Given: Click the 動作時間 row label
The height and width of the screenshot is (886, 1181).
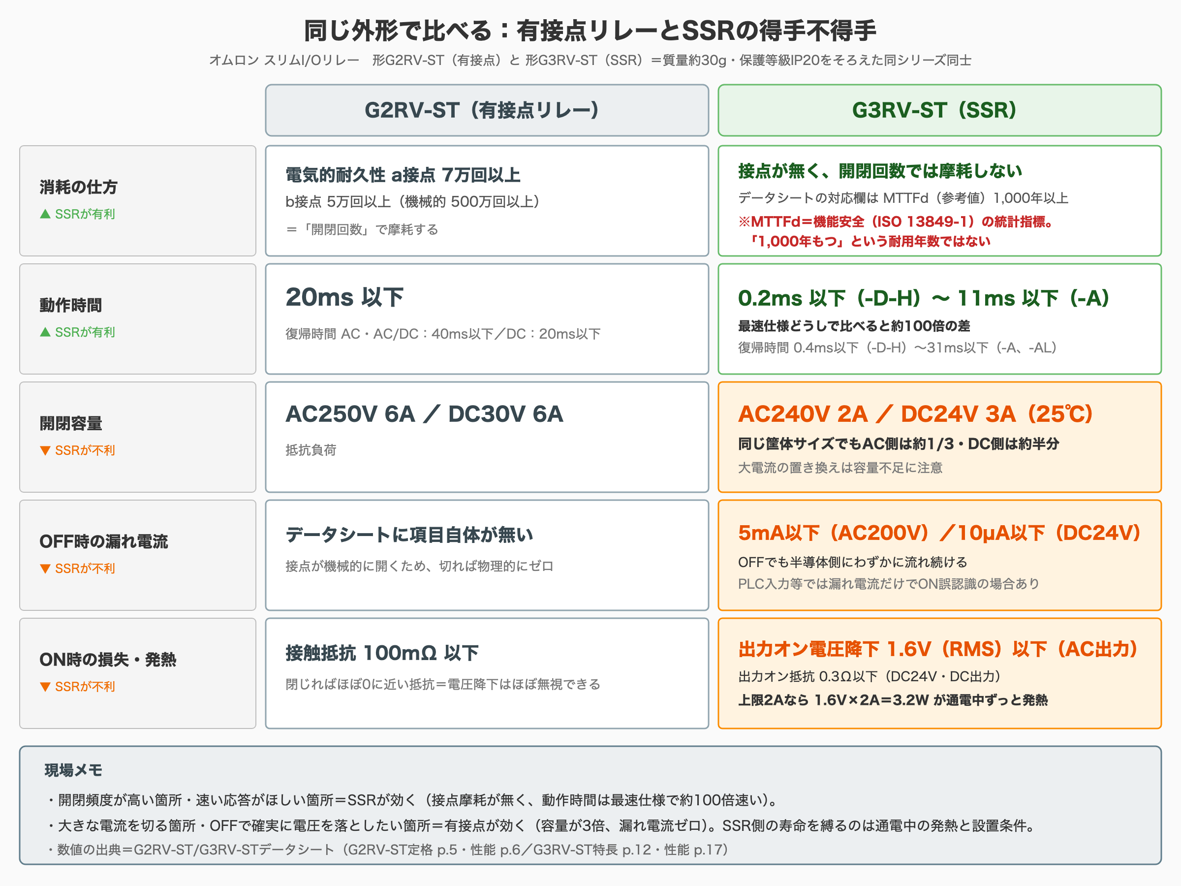Looking at the screenshot, I should pyautogui.click(x=70, y=305).
